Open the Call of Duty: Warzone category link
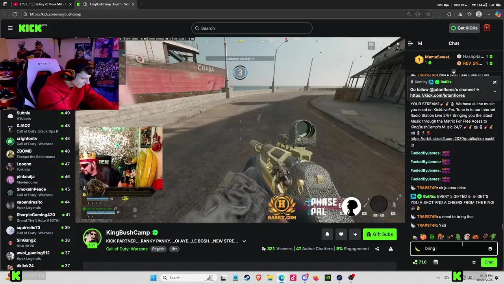The height and width of the screenshot is (284, 504). click(x=127, y=249)
